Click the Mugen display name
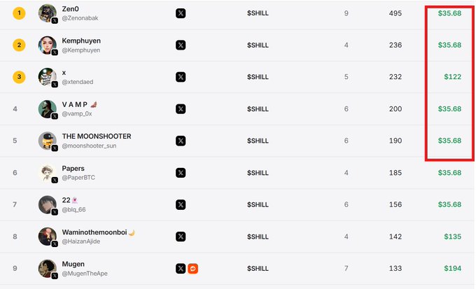The image size is (476, 289). click(x=73, y=264)
